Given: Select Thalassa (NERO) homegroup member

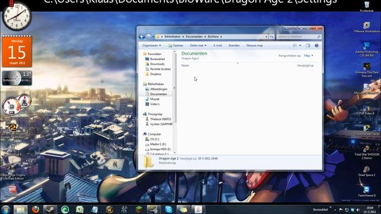Looking at the screenshot, I should pos(158,119).
